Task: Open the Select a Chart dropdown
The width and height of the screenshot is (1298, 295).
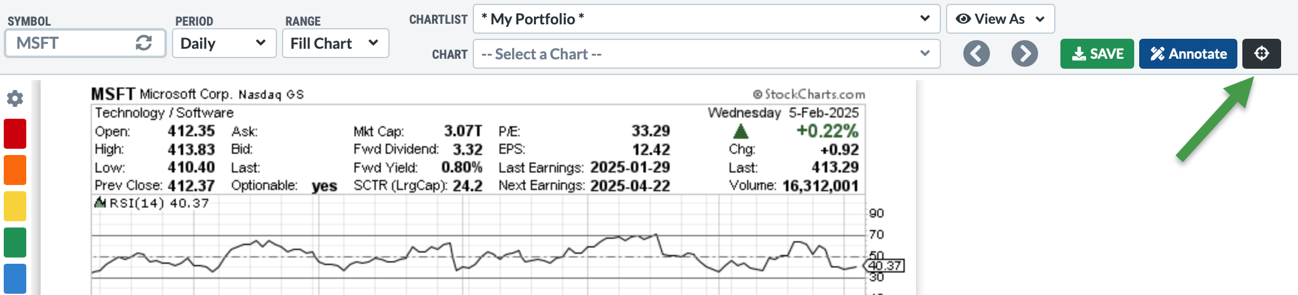Action: (x=707, y=54)
